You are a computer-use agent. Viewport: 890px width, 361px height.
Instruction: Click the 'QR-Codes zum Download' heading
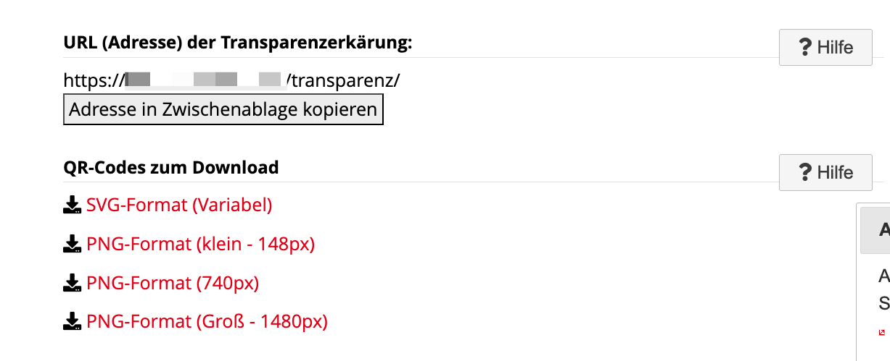tap(171, 168)
